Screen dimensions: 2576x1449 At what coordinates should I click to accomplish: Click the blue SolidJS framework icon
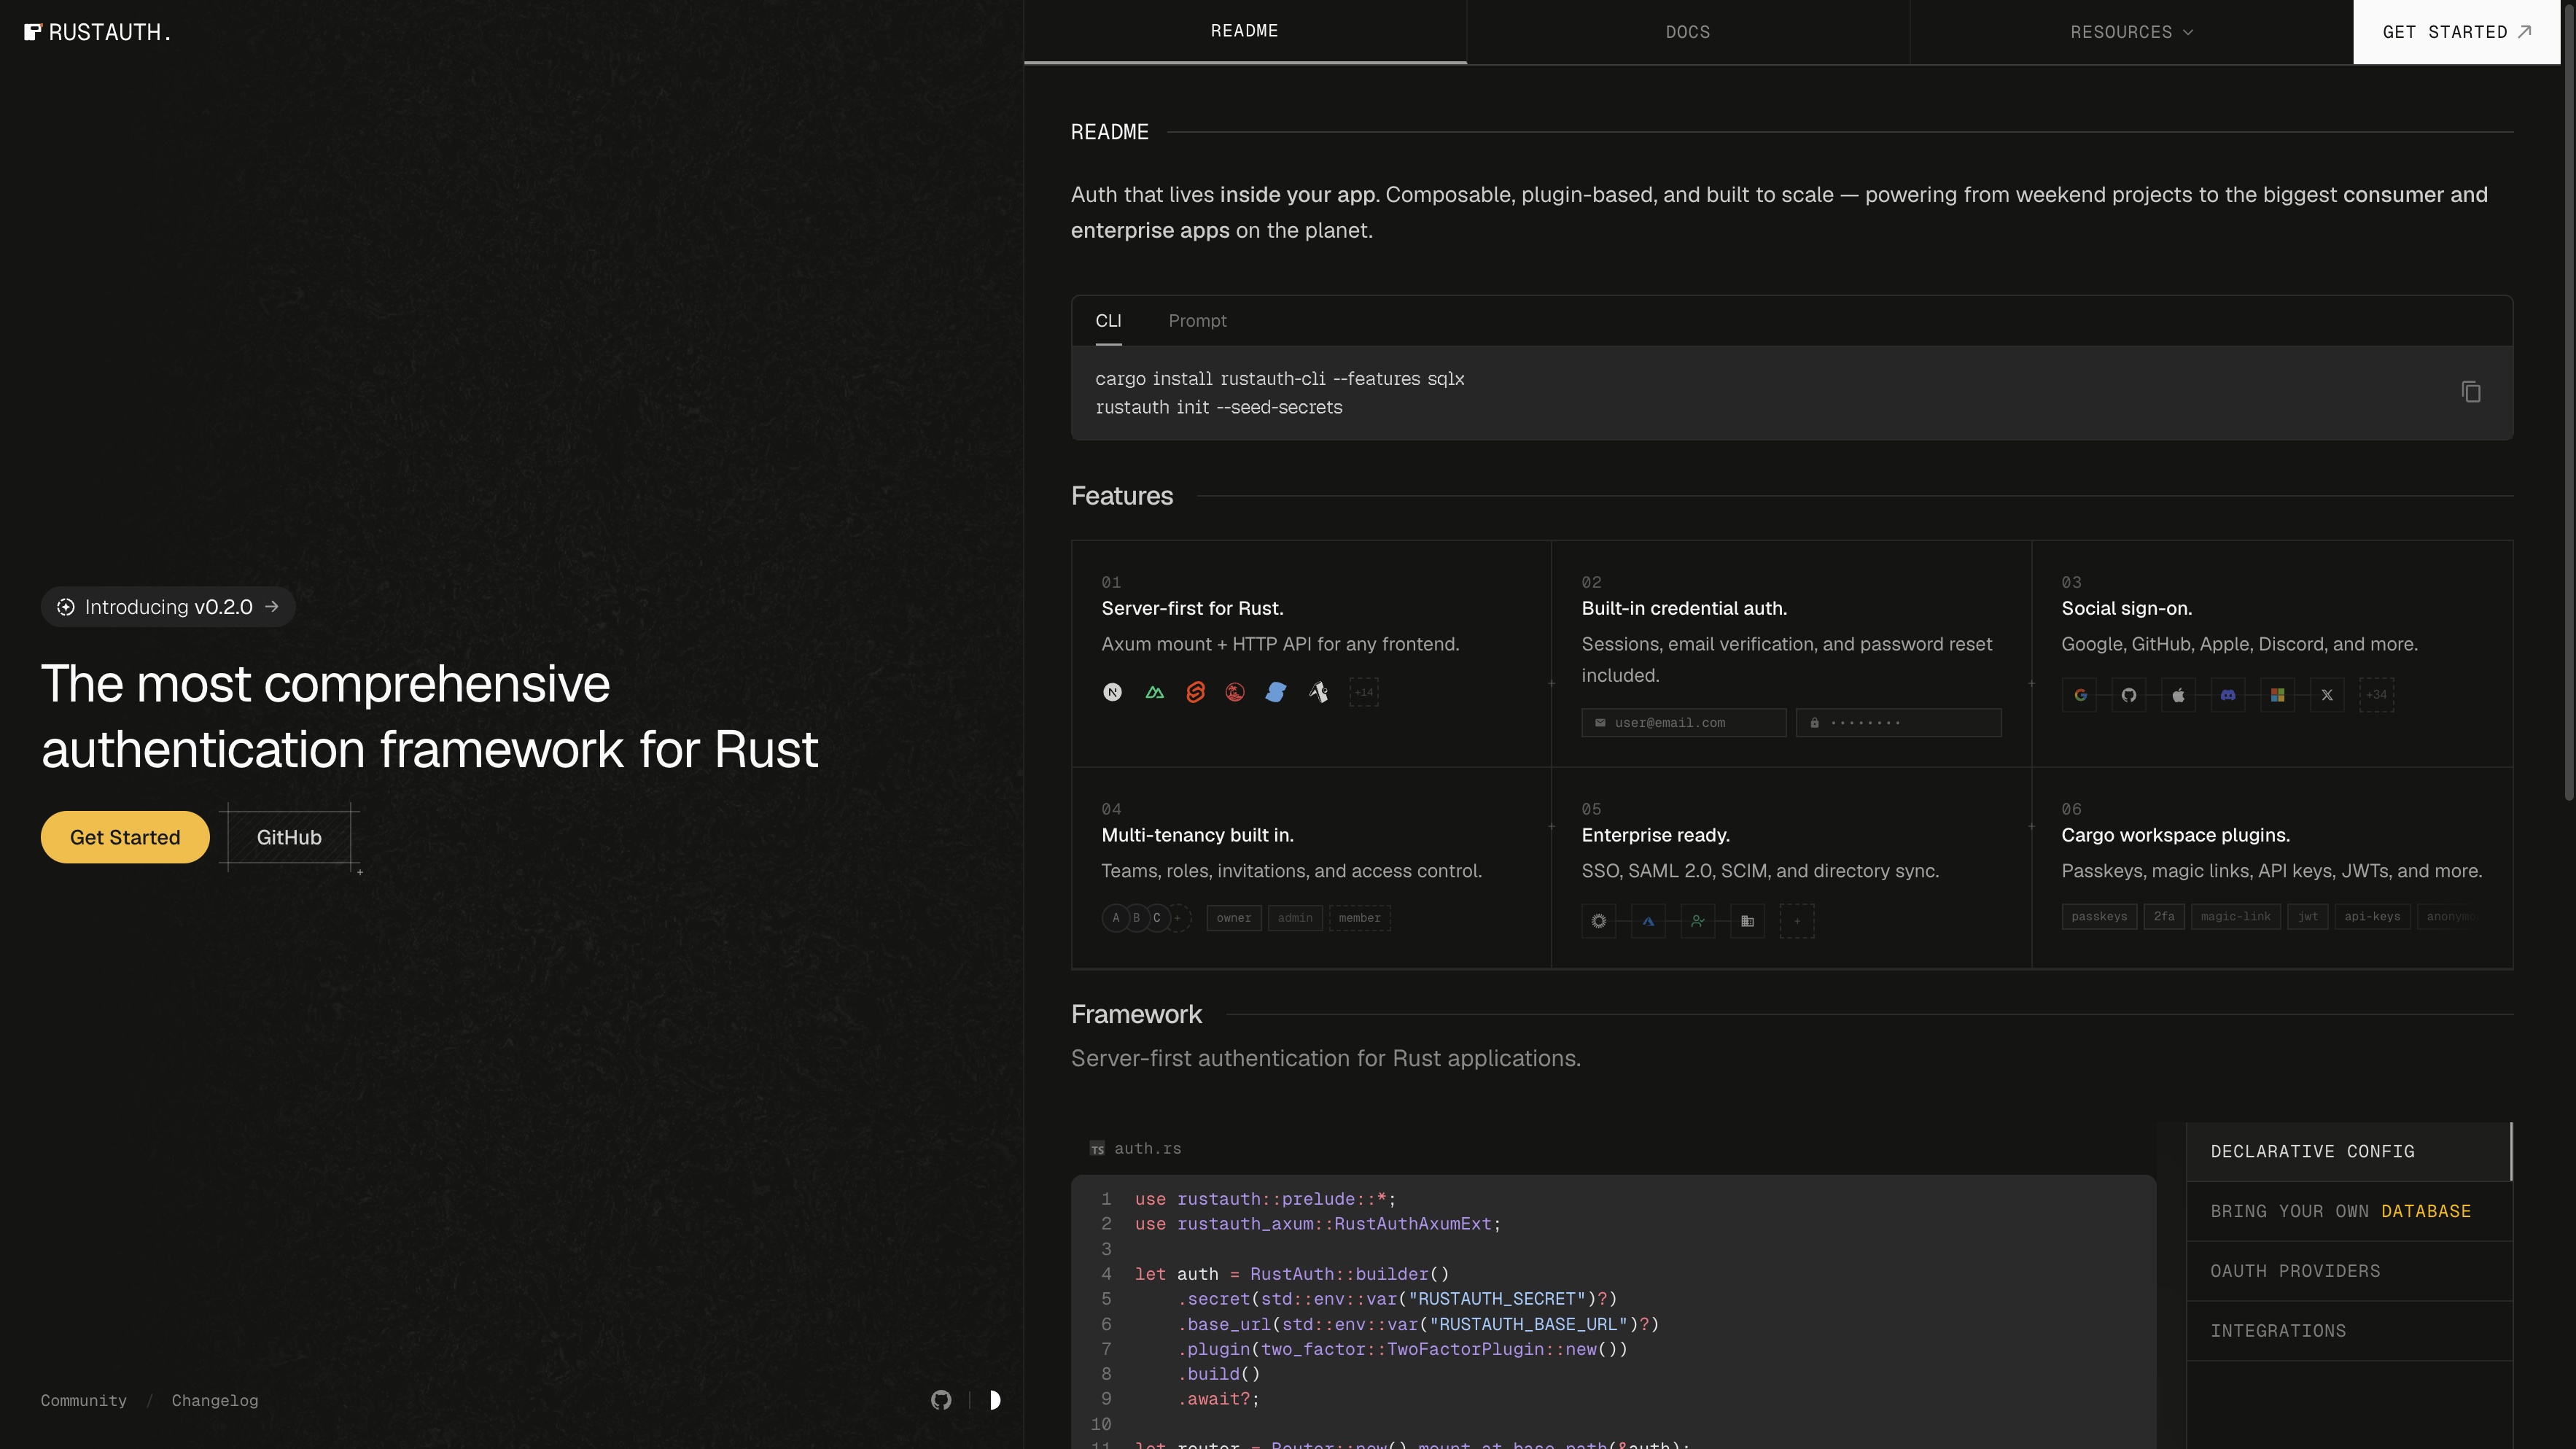click(x=1276, y=692)
